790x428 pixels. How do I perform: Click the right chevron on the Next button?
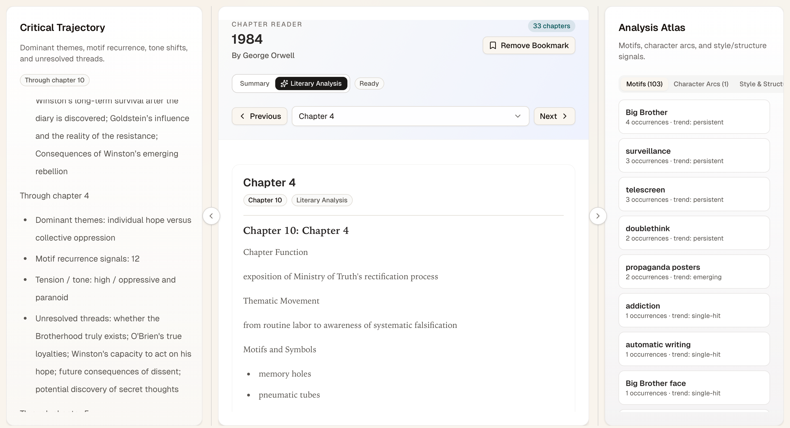point(565,116)
